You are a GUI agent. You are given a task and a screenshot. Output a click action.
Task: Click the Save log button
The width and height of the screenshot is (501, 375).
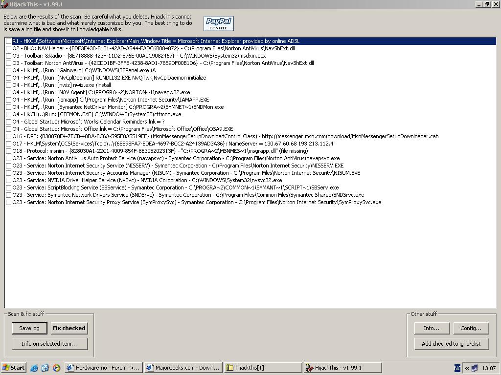click(29, 328)
